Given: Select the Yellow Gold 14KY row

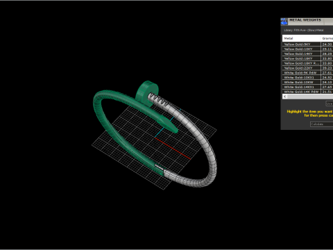Looking at the screenshot, I should coord(307,53).
